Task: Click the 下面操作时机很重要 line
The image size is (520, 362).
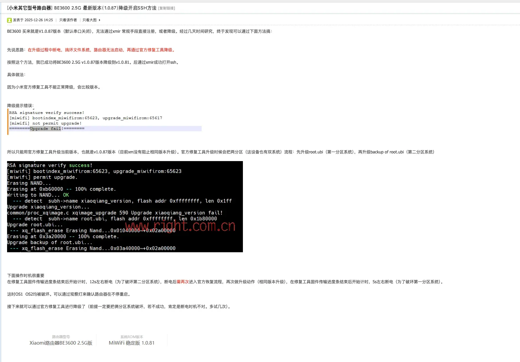Action: [26, 276]
